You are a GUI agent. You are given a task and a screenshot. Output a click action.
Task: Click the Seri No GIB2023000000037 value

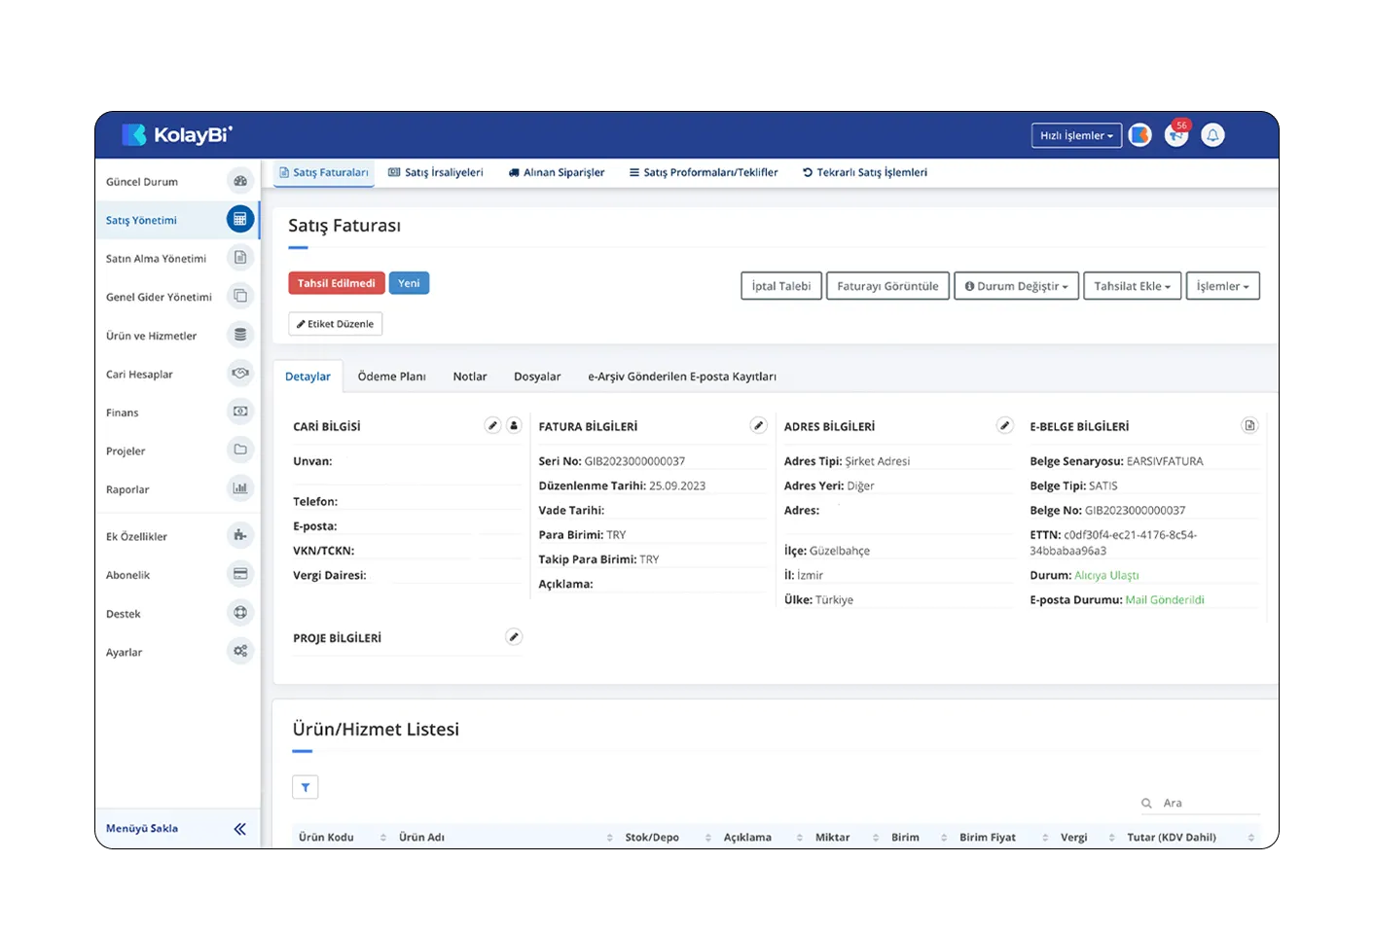click(634, 461)
